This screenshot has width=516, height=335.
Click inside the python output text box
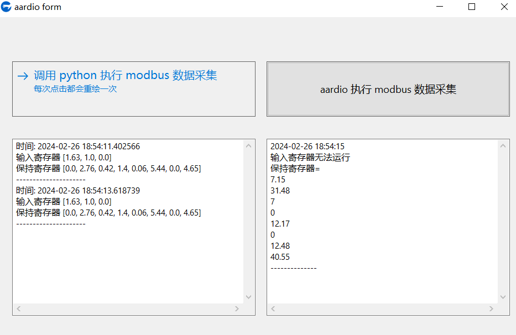click(128, 222)
